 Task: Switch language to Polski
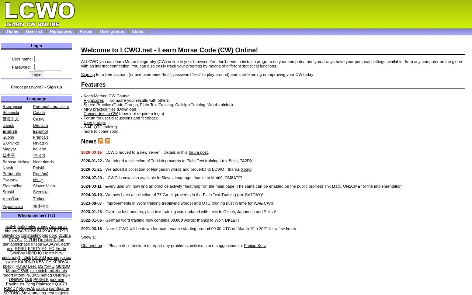point(38,168)
